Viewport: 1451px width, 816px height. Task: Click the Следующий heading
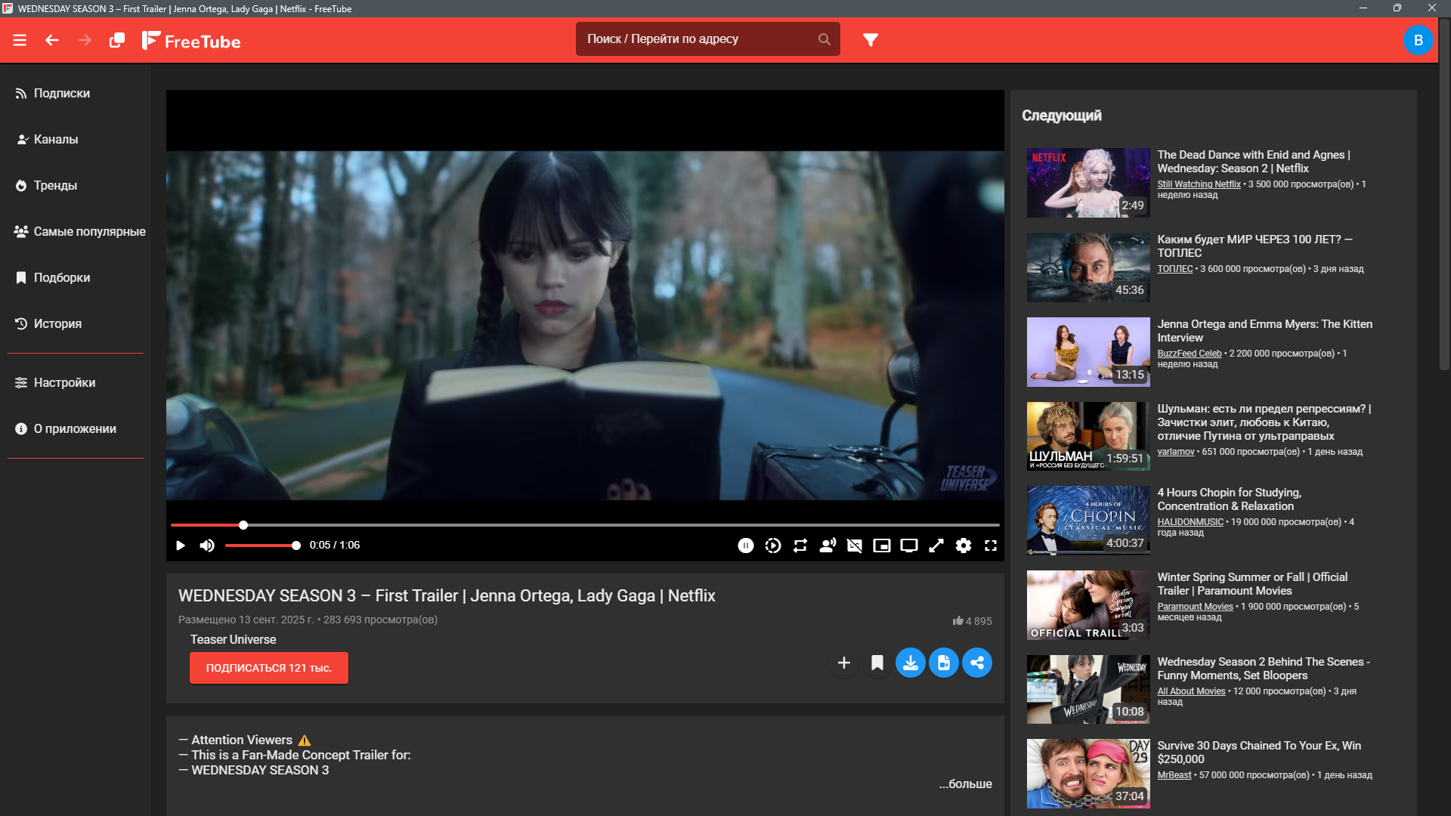[x=1061, y=116]
